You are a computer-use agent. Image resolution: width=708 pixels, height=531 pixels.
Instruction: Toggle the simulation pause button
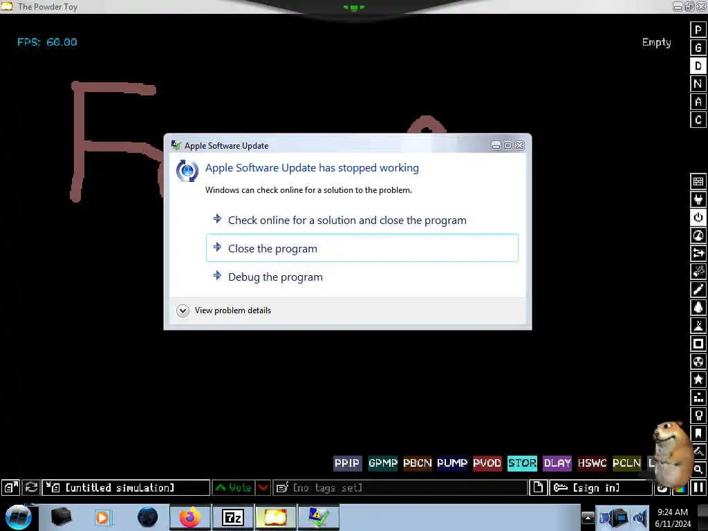(x=698, y=487)
